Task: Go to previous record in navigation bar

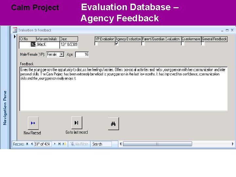Action: pos(32,144)
